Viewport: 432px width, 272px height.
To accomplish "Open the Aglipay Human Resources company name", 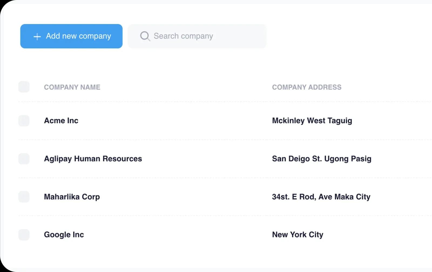I will tap(93, 159).
